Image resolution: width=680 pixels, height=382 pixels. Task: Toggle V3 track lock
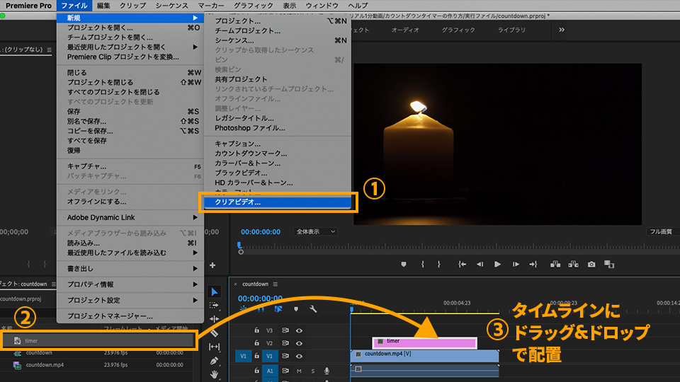pos(256,330)
